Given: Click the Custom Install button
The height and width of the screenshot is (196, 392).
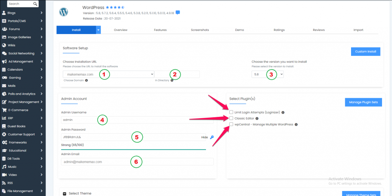Looking at the screenshot, I should tap(366, 52).
